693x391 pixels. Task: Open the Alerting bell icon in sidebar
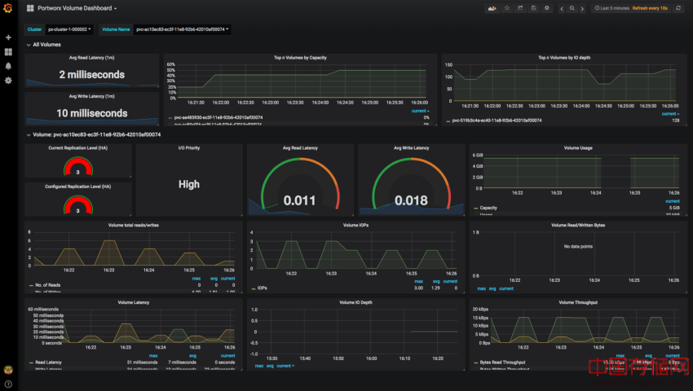[8, 66]
